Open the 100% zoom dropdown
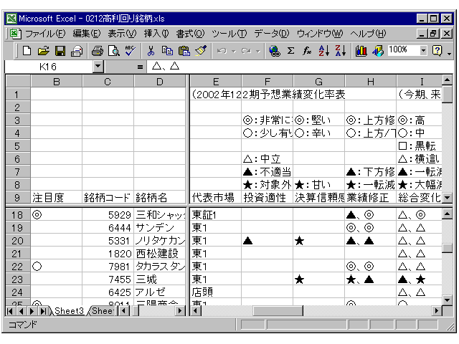The width and height of the screenshot is (459, 344). click(x=423, y=51)
